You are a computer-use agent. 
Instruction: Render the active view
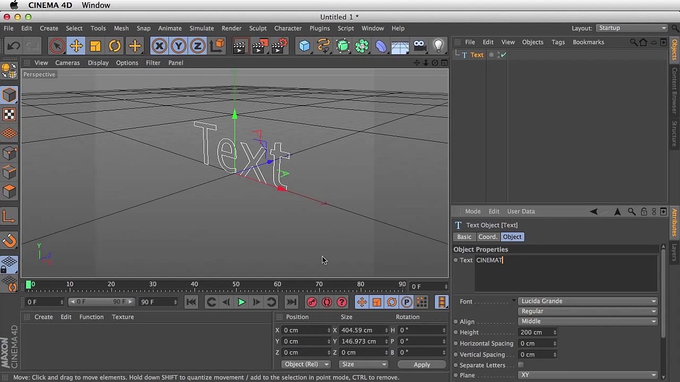pos(240,46)
